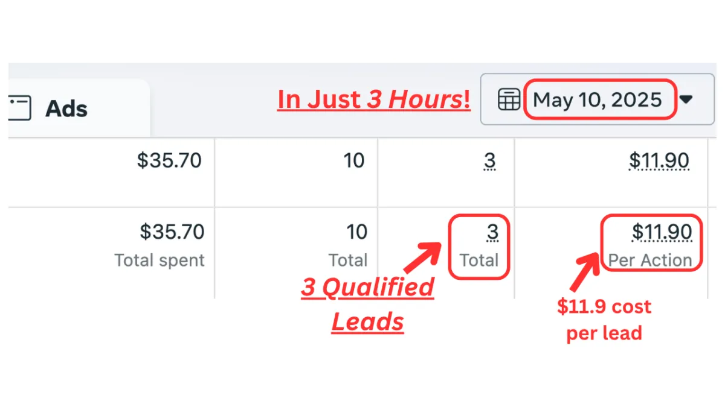Viewport: 725px width, 407px height.
Task: Click the 10 value in the summary row
Action: (x=356, y=232)
